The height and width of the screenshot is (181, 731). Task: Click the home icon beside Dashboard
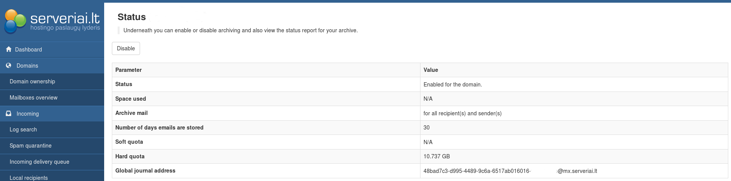pyautogui.click(x=8, y=49)
